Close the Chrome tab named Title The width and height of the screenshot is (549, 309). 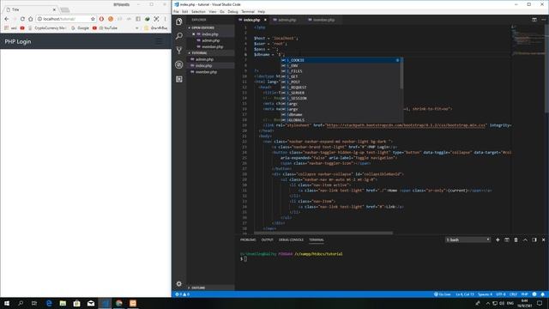coord(54,9)
